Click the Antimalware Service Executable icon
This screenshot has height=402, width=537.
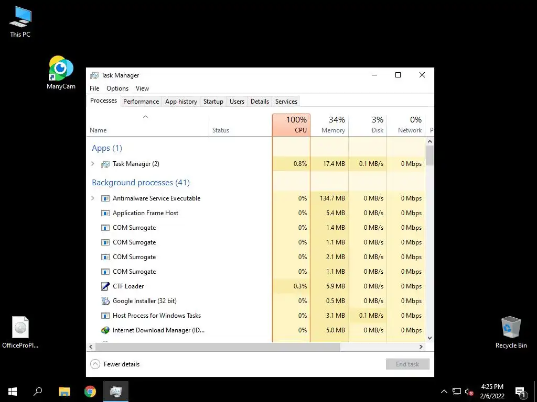coord(105,198)
